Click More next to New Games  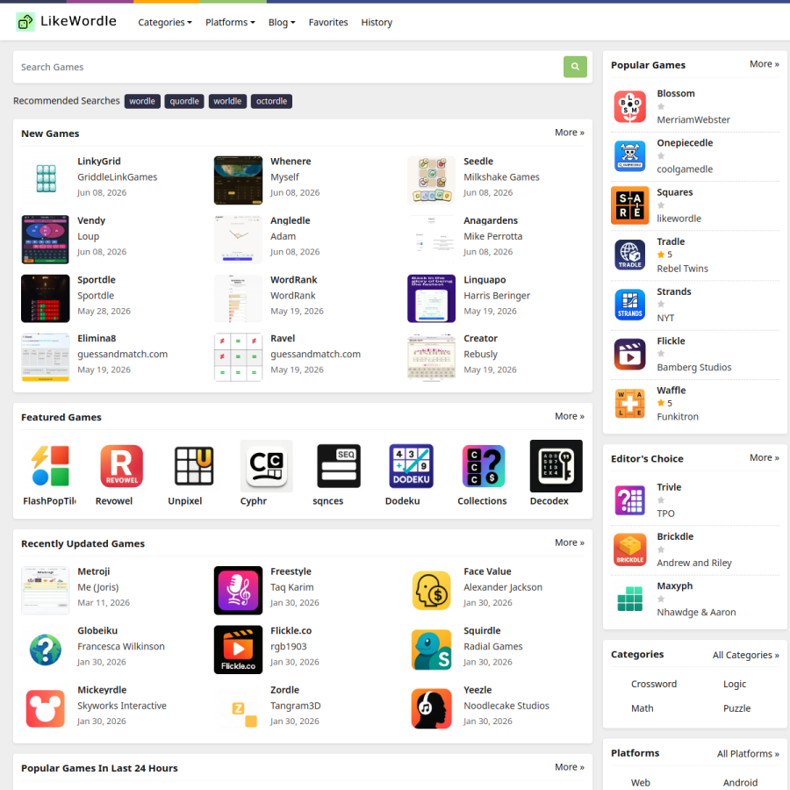[570, 133]
